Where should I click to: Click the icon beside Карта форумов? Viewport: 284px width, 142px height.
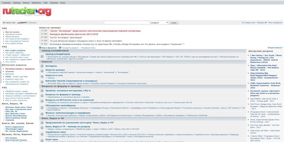(x=40, y=48)
